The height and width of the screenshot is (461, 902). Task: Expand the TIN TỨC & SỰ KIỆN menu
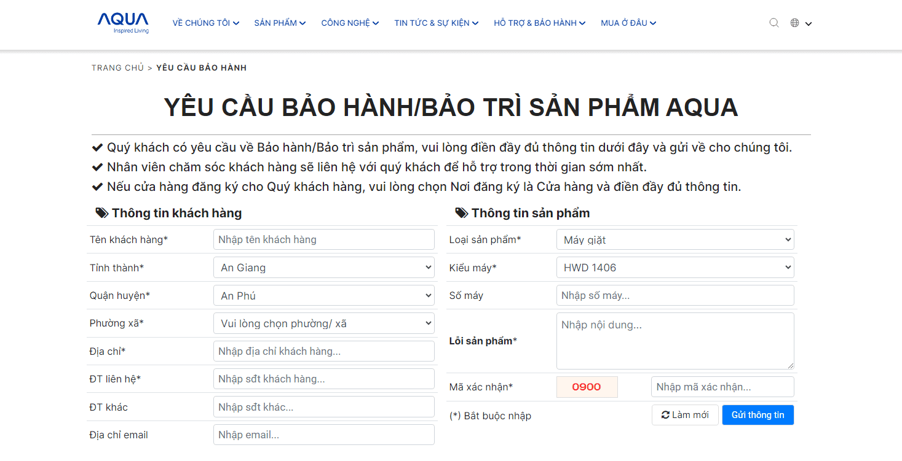pyautogui.click(x=436, y=22)
